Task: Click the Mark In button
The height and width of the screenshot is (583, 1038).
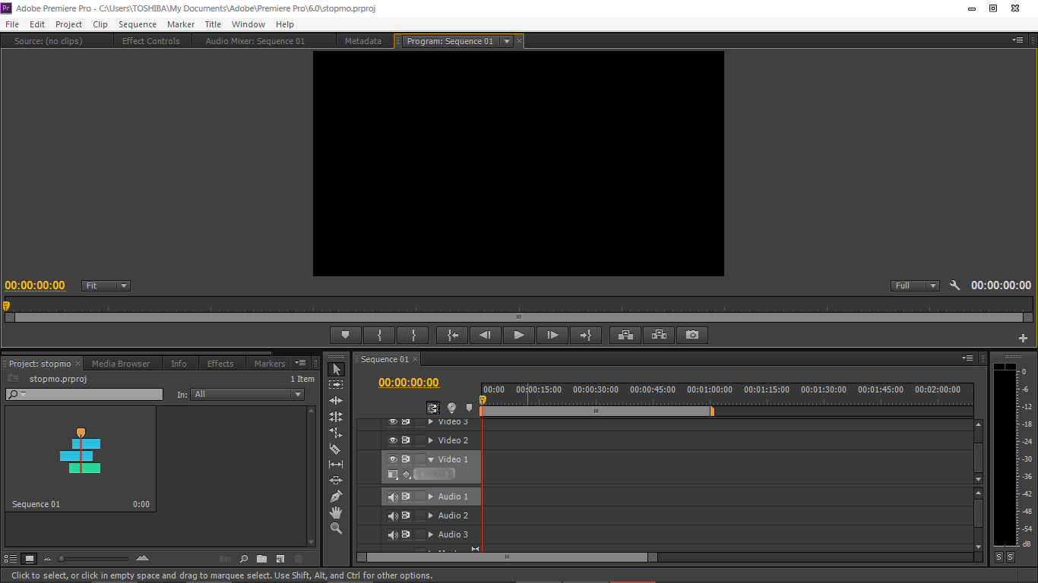Action: (379, 335)
